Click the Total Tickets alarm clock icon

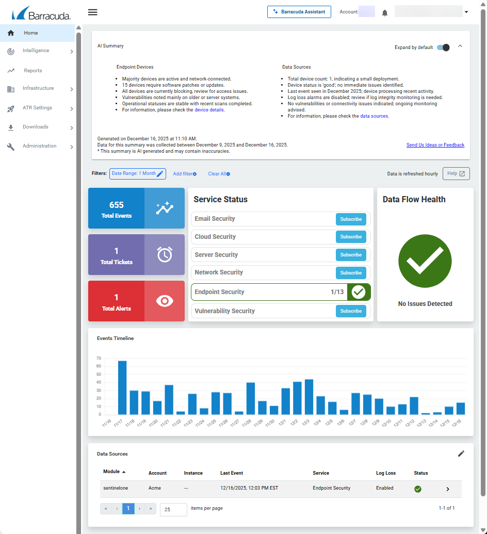point(165,254)
